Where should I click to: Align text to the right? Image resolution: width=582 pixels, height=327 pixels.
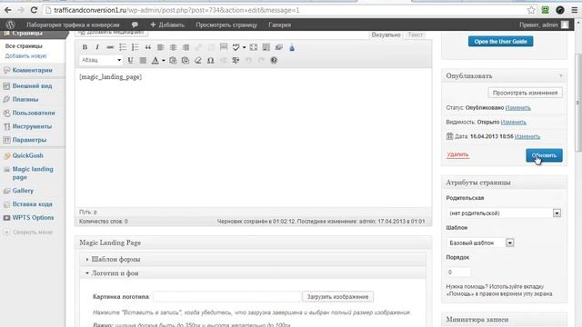click(x=186, y=47)
